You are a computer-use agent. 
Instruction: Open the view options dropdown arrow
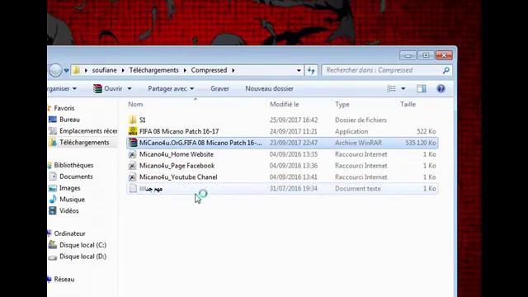[403, 88]
